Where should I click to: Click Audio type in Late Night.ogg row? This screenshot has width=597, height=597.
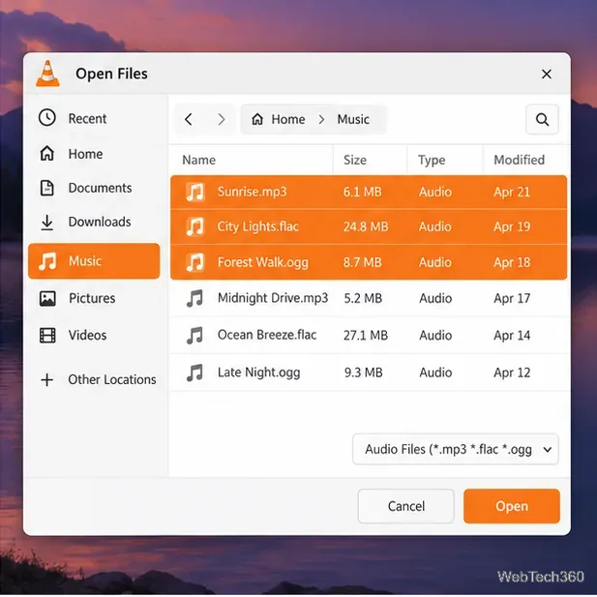[x=435, y=373]
